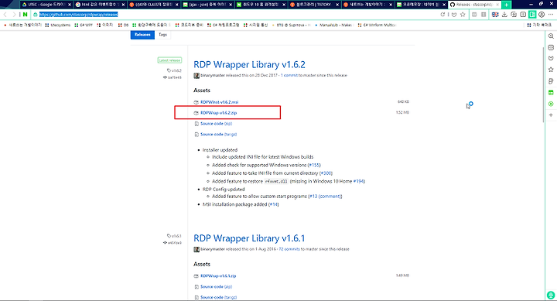Screen dimensions: 557x301
Task: Click the heart-shaped pocket icon in address bar
Action: (x=454, y=15)
